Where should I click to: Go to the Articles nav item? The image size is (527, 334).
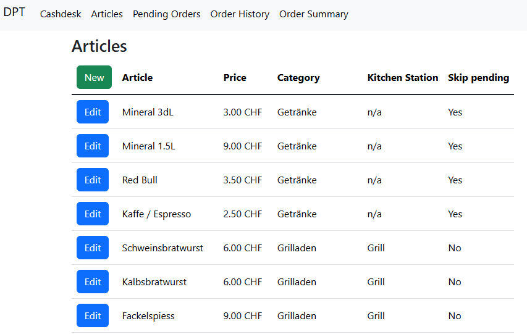107,14
